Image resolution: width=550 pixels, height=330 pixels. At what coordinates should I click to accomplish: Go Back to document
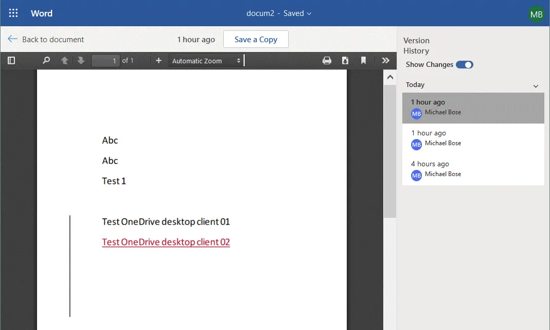coord(46,40)
